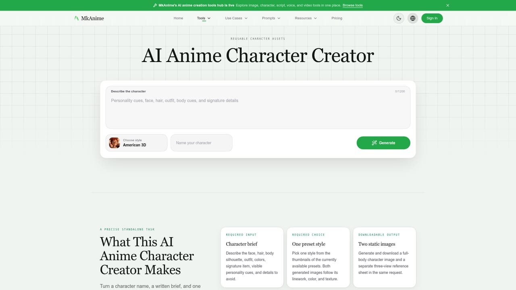
Task: Click the REQUIRED CHOICE label
Action: (308, 234)
